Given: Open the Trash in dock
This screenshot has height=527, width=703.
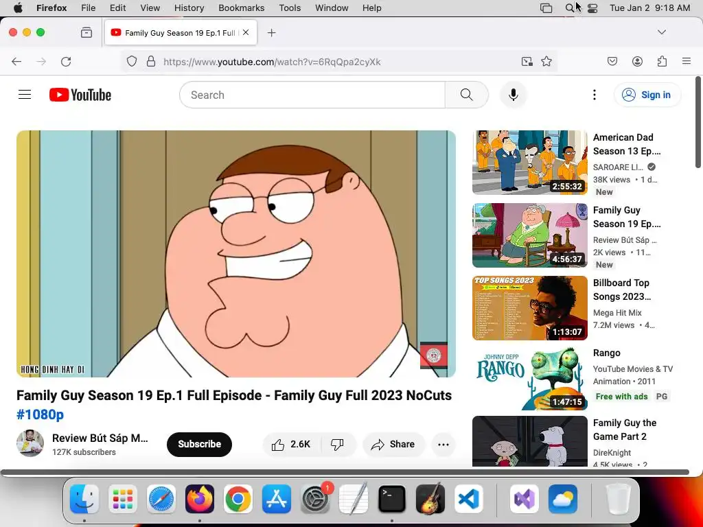Looking at the screenshot, I should pos(618,499).
